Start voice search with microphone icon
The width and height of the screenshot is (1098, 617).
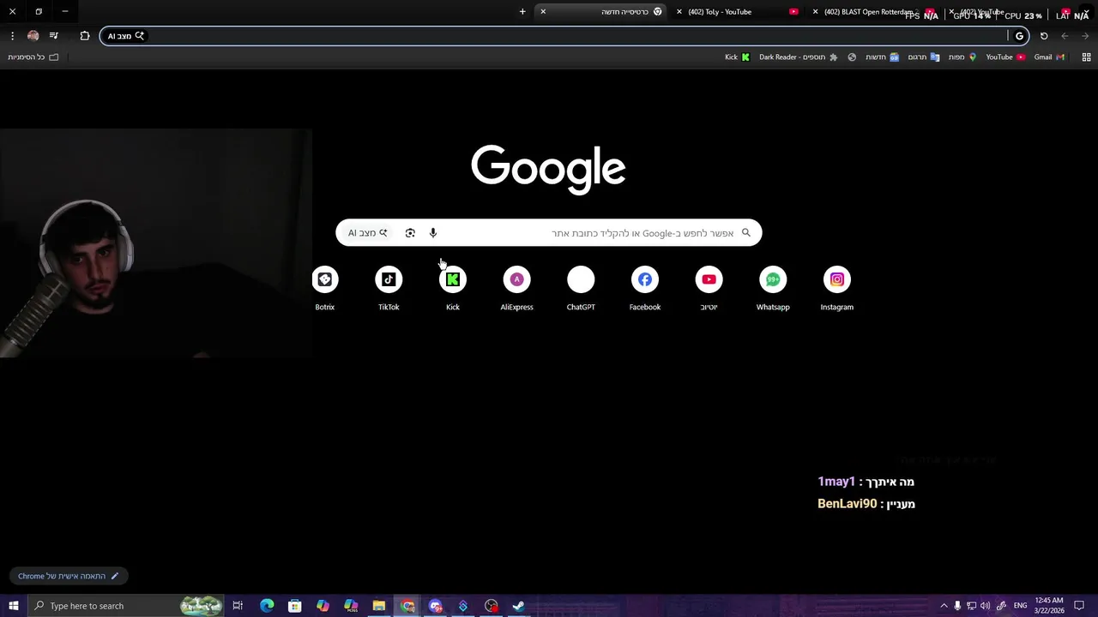pyautogui.click(x=433, y=233)
